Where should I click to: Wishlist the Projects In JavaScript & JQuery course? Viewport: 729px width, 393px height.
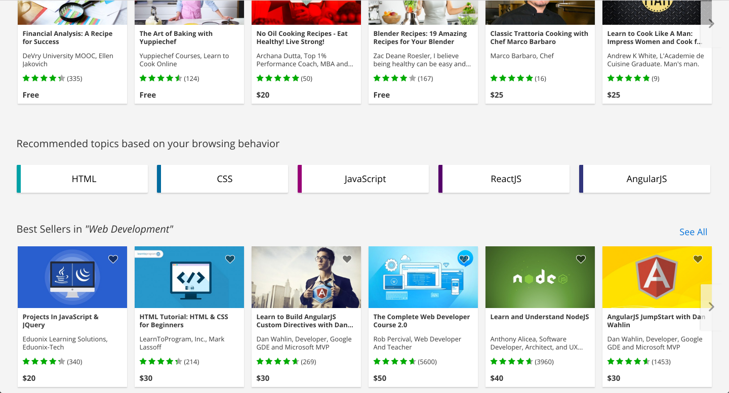[x=113, y=259]
